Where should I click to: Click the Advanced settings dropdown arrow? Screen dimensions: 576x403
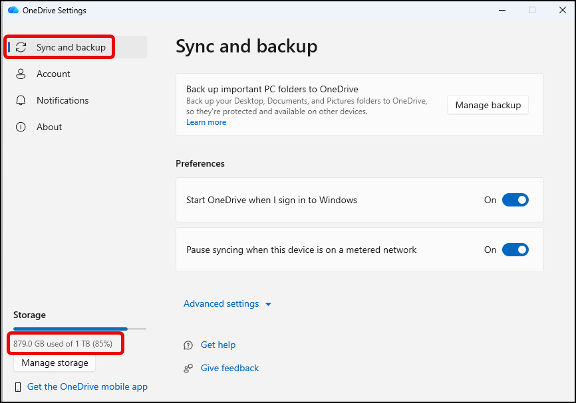click(269, 304)
